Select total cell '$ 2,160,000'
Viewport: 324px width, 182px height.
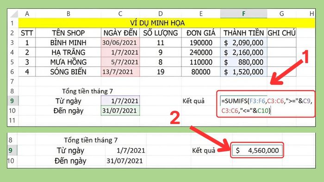click(243, 52)
